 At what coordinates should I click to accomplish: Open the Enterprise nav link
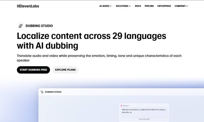(x=164, y=6)
